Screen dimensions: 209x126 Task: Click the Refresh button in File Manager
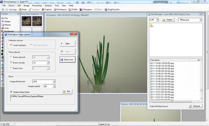[x=195, y=106]
